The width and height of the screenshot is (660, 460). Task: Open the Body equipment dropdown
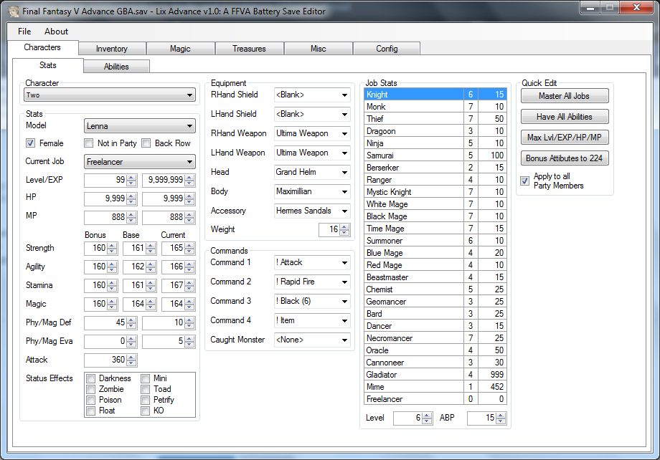[312, 192]
